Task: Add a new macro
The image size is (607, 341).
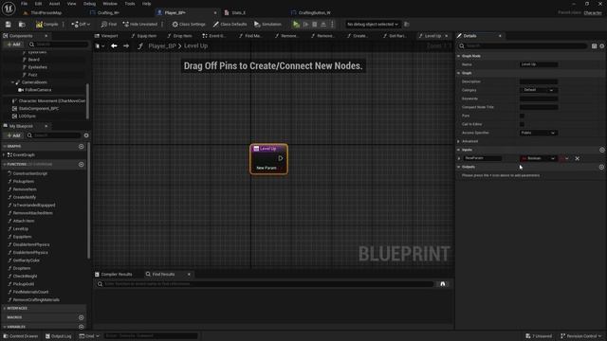Action: coord(81,317)
